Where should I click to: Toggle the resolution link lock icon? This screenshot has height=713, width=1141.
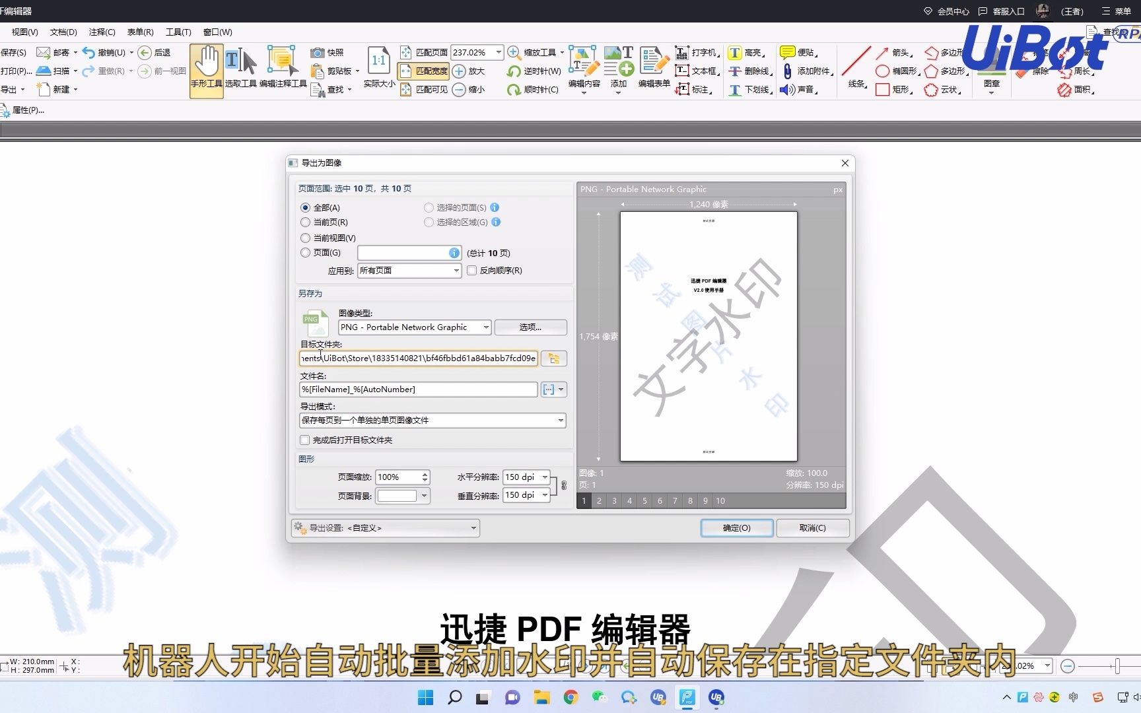563,485
